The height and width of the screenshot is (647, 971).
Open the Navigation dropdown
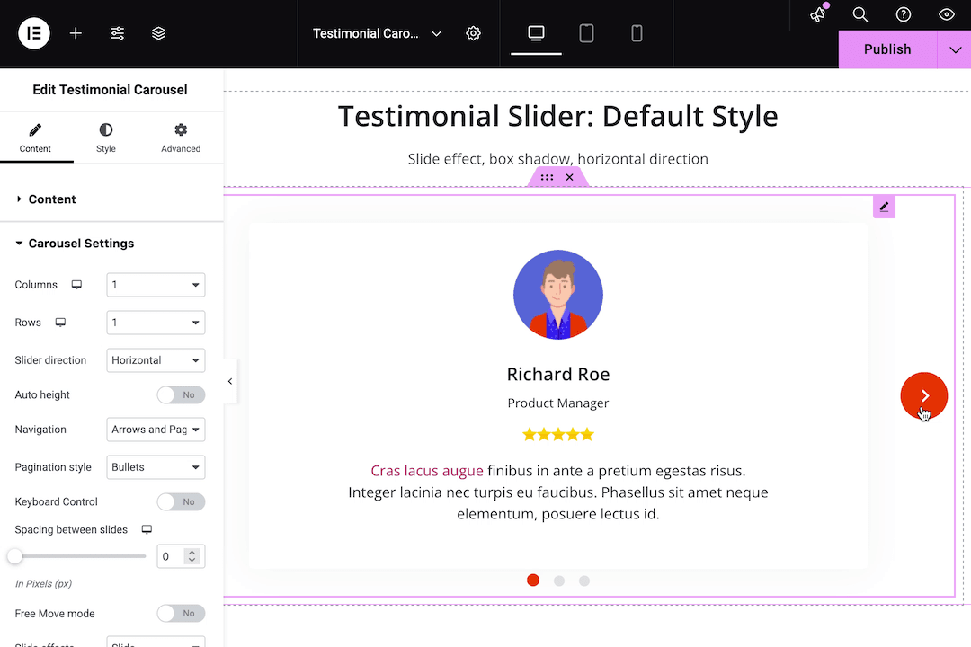(x=156, y=430)
